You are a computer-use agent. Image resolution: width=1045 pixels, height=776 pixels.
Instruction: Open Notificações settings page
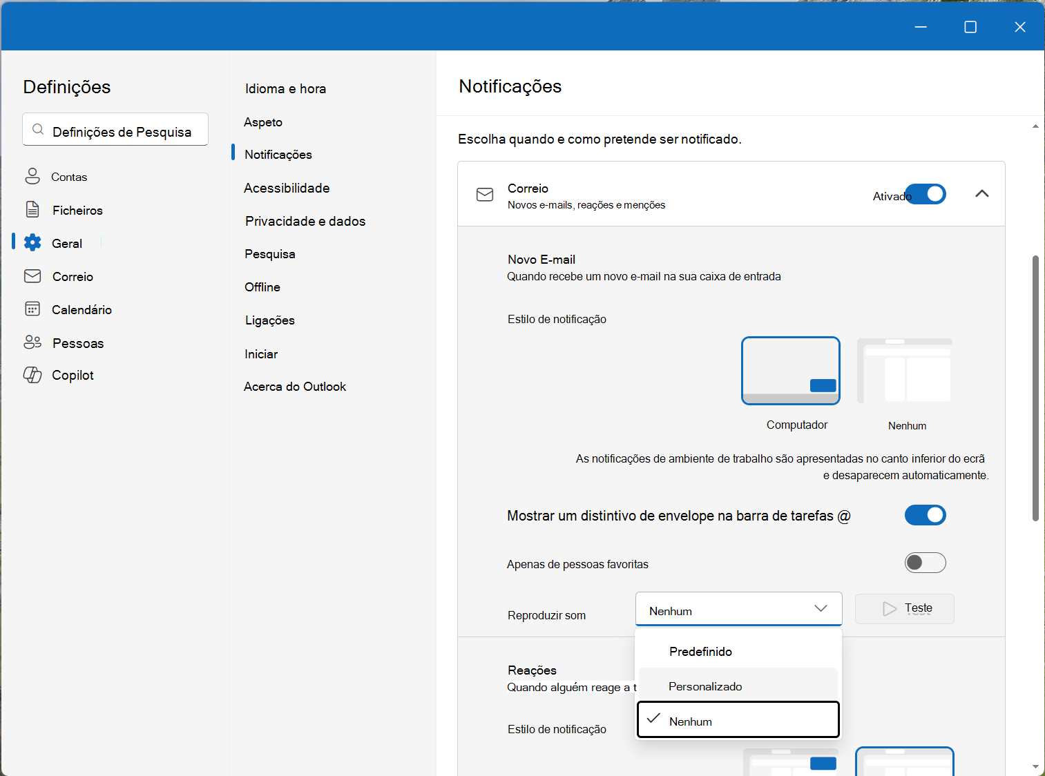click(278, 155)
